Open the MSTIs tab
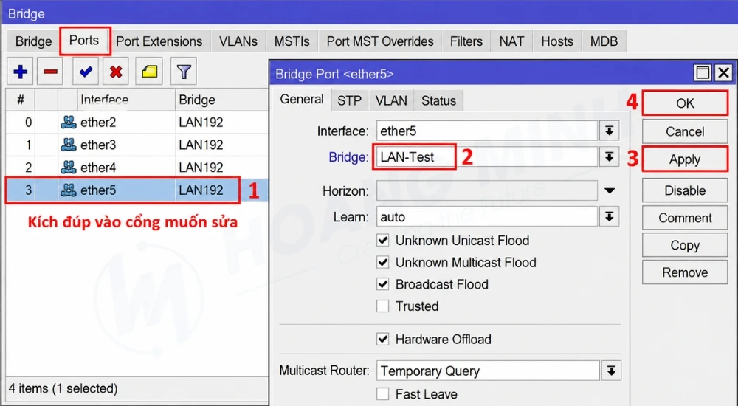This screenshot has width=738, height=406. pos(292,41)
